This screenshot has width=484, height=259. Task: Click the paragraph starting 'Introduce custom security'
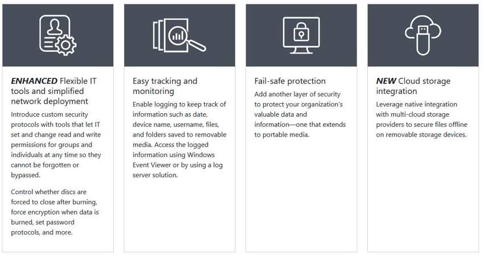[56, 145]
